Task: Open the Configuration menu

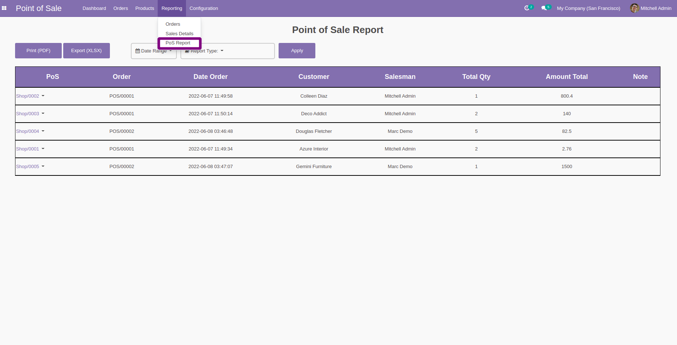Action: coord(204,8)
